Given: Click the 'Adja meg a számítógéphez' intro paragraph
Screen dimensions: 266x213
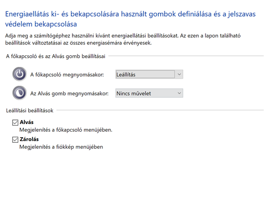Looking at the screenshot, I should [x=123, y=39].
